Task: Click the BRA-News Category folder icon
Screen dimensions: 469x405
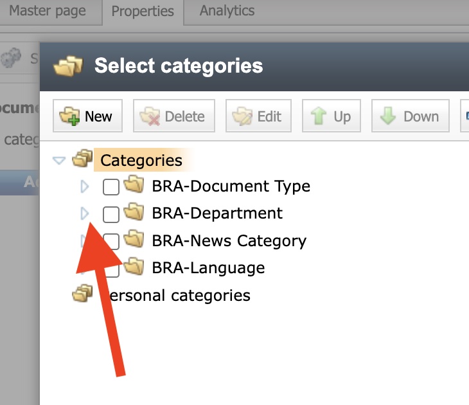Action: [134, 240]
